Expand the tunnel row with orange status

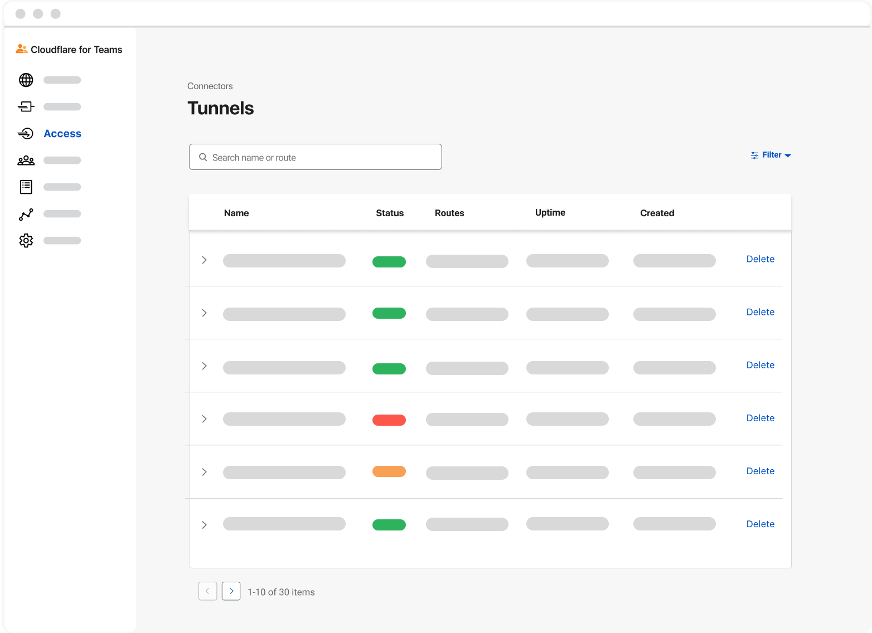(x=205, y=472)
